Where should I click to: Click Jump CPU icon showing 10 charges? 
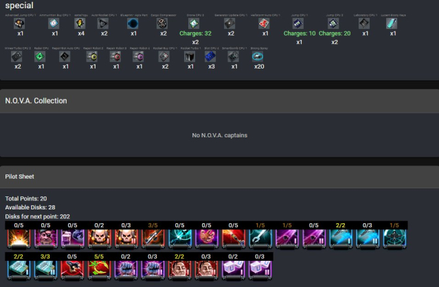pos(298,23)
